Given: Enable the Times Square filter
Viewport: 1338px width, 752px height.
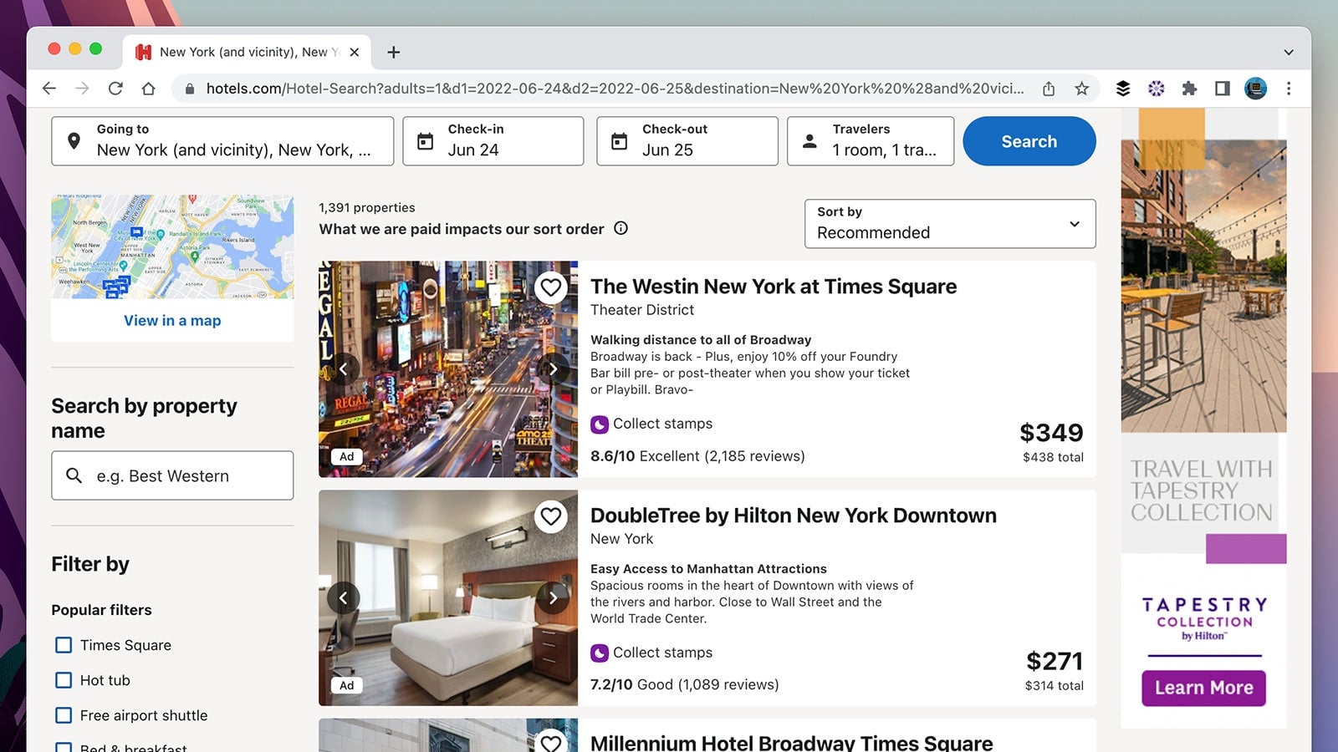Looking at the screenshot, I should tap(64, 645).
